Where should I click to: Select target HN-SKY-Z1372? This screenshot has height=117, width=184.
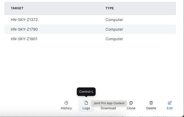24,20
